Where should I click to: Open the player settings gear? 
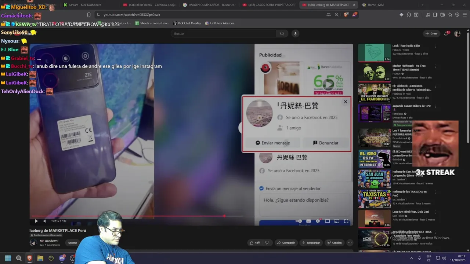tap(318, 221)
